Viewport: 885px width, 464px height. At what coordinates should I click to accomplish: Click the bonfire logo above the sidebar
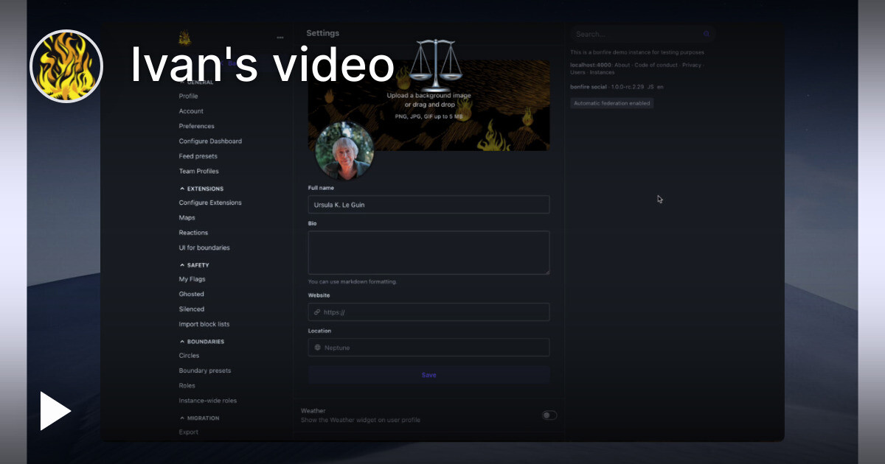click(184, 38)
